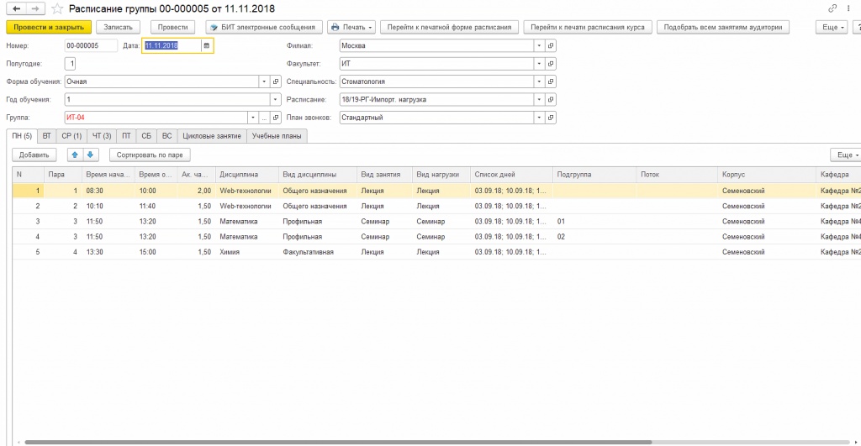Move the selected row up with the blue arrow
The height and width of the screenshot is (446, 861).
point(75,155)
